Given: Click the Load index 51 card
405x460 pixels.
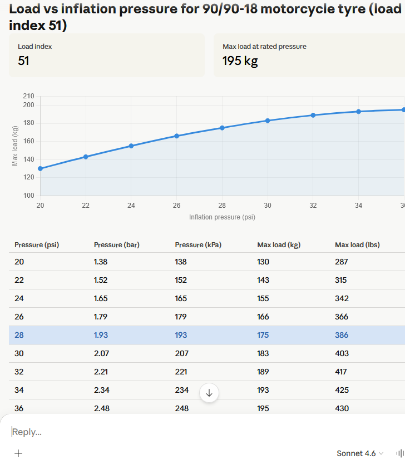Looking at the screenshot, I should 106,55.
